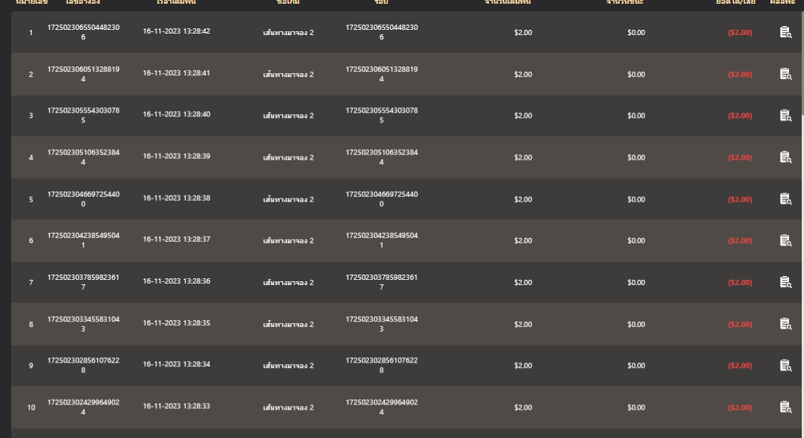View bet details for the 13:28:38 entry
The height and width of the screenshot is (438, 804).
tap(785, 199)
